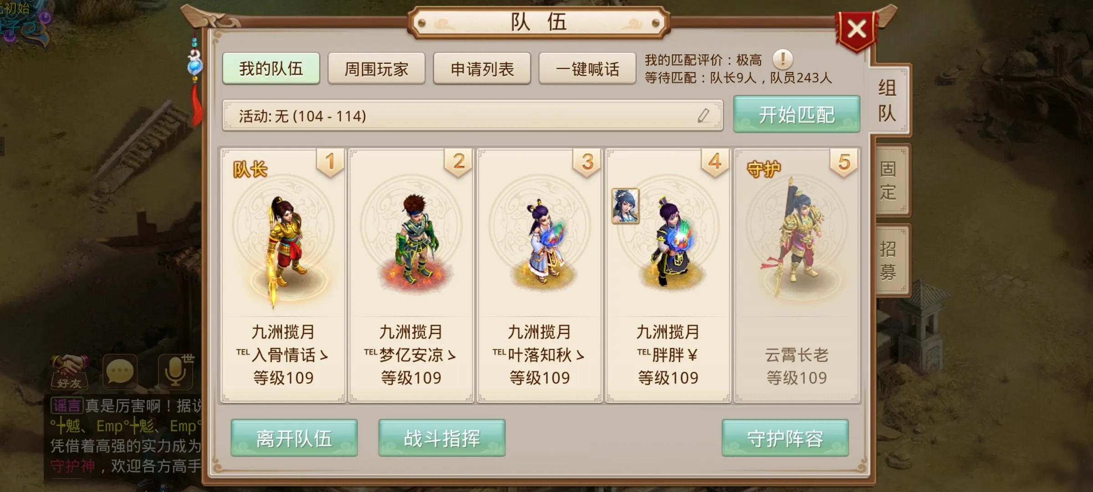Tap the microphone voice icon
This screenshot has width=1093, height=492.
tap(176, 371)
